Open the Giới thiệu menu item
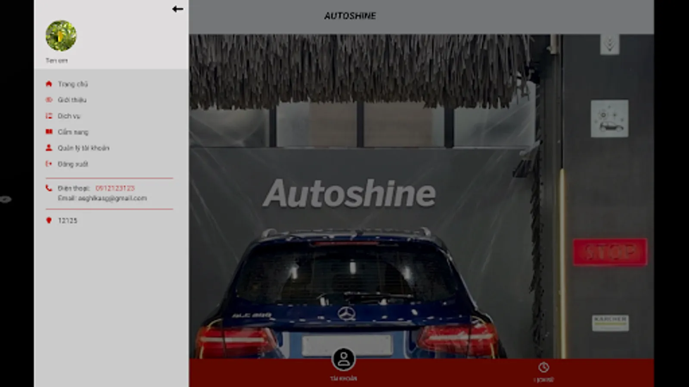Viewport: 689px width, 387px height. (x=72, y=100)
